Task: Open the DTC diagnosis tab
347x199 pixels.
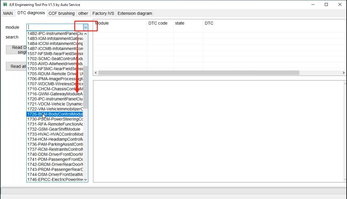Action: [x=31, y=13]
